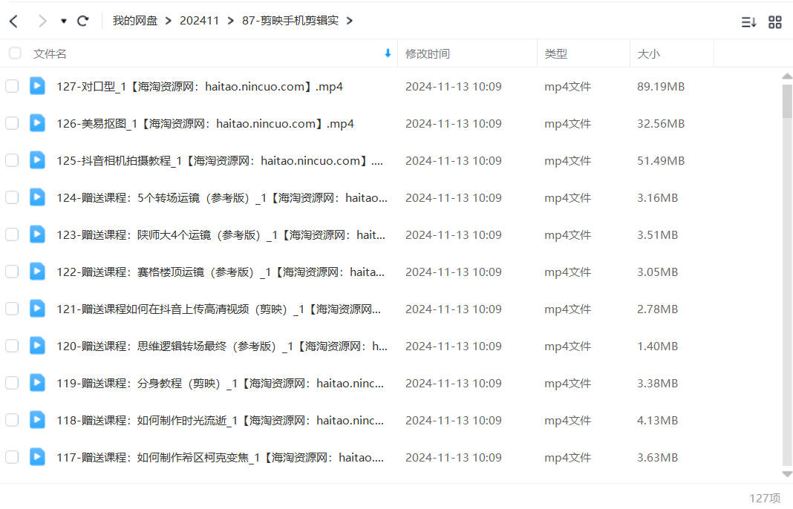793x509 pixels.
Task: Open 87-剪映手机剪辑实 breadcrumb
Action: pos(290,21)
